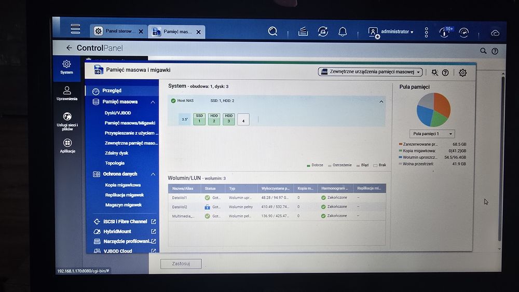Open the administrator user menu
The height and width of the screenshot is (292, 519).
click(391, 32)
